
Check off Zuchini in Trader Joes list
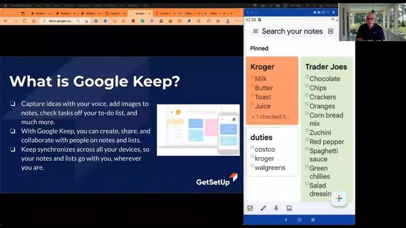[307, 130]
